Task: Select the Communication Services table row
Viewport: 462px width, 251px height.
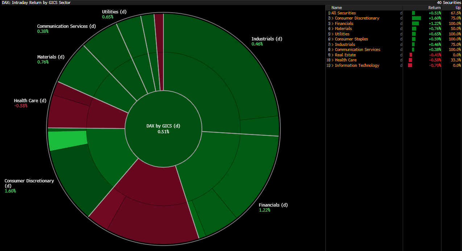Action: [x=357, y=49]
